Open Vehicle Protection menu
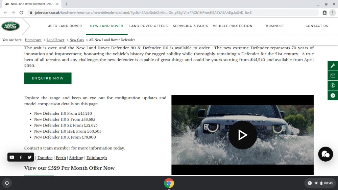Image resolution: width=338 pixels, height=190 pixels. pos(233,26)
